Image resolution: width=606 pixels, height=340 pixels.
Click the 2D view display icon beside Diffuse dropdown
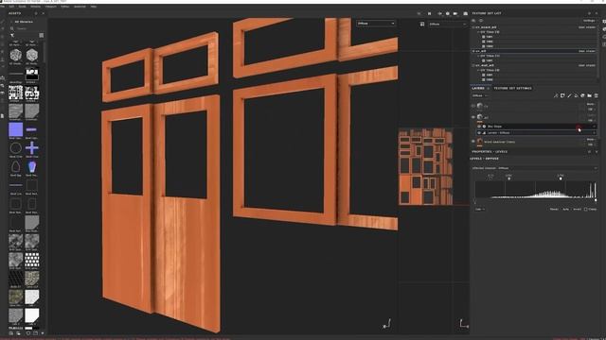coord(422,24)
